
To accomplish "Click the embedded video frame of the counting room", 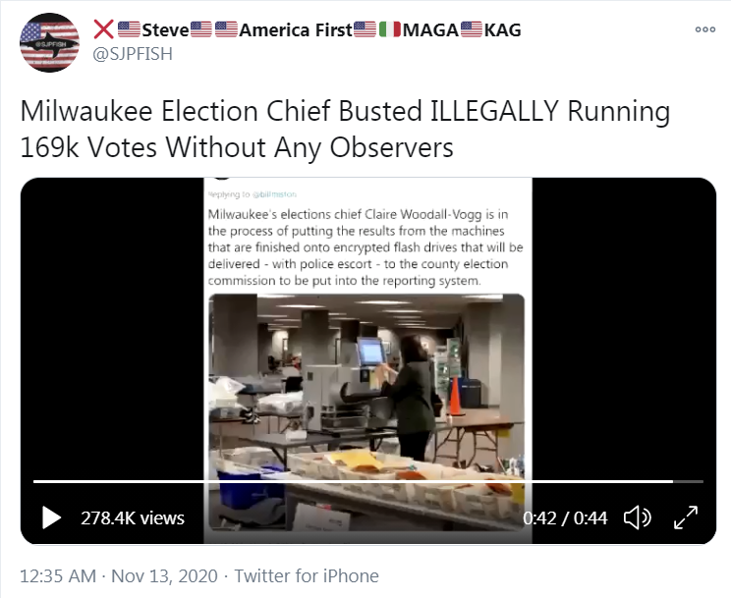I will click(x=366, y=412).
